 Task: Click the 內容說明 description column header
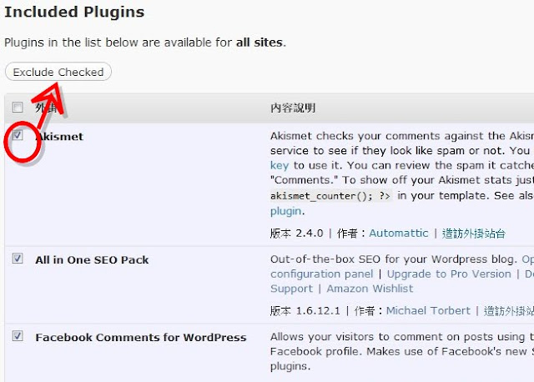point(293,108)
